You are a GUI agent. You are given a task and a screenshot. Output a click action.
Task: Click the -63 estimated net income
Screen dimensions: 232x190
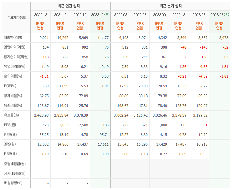[x=226, y=57]
